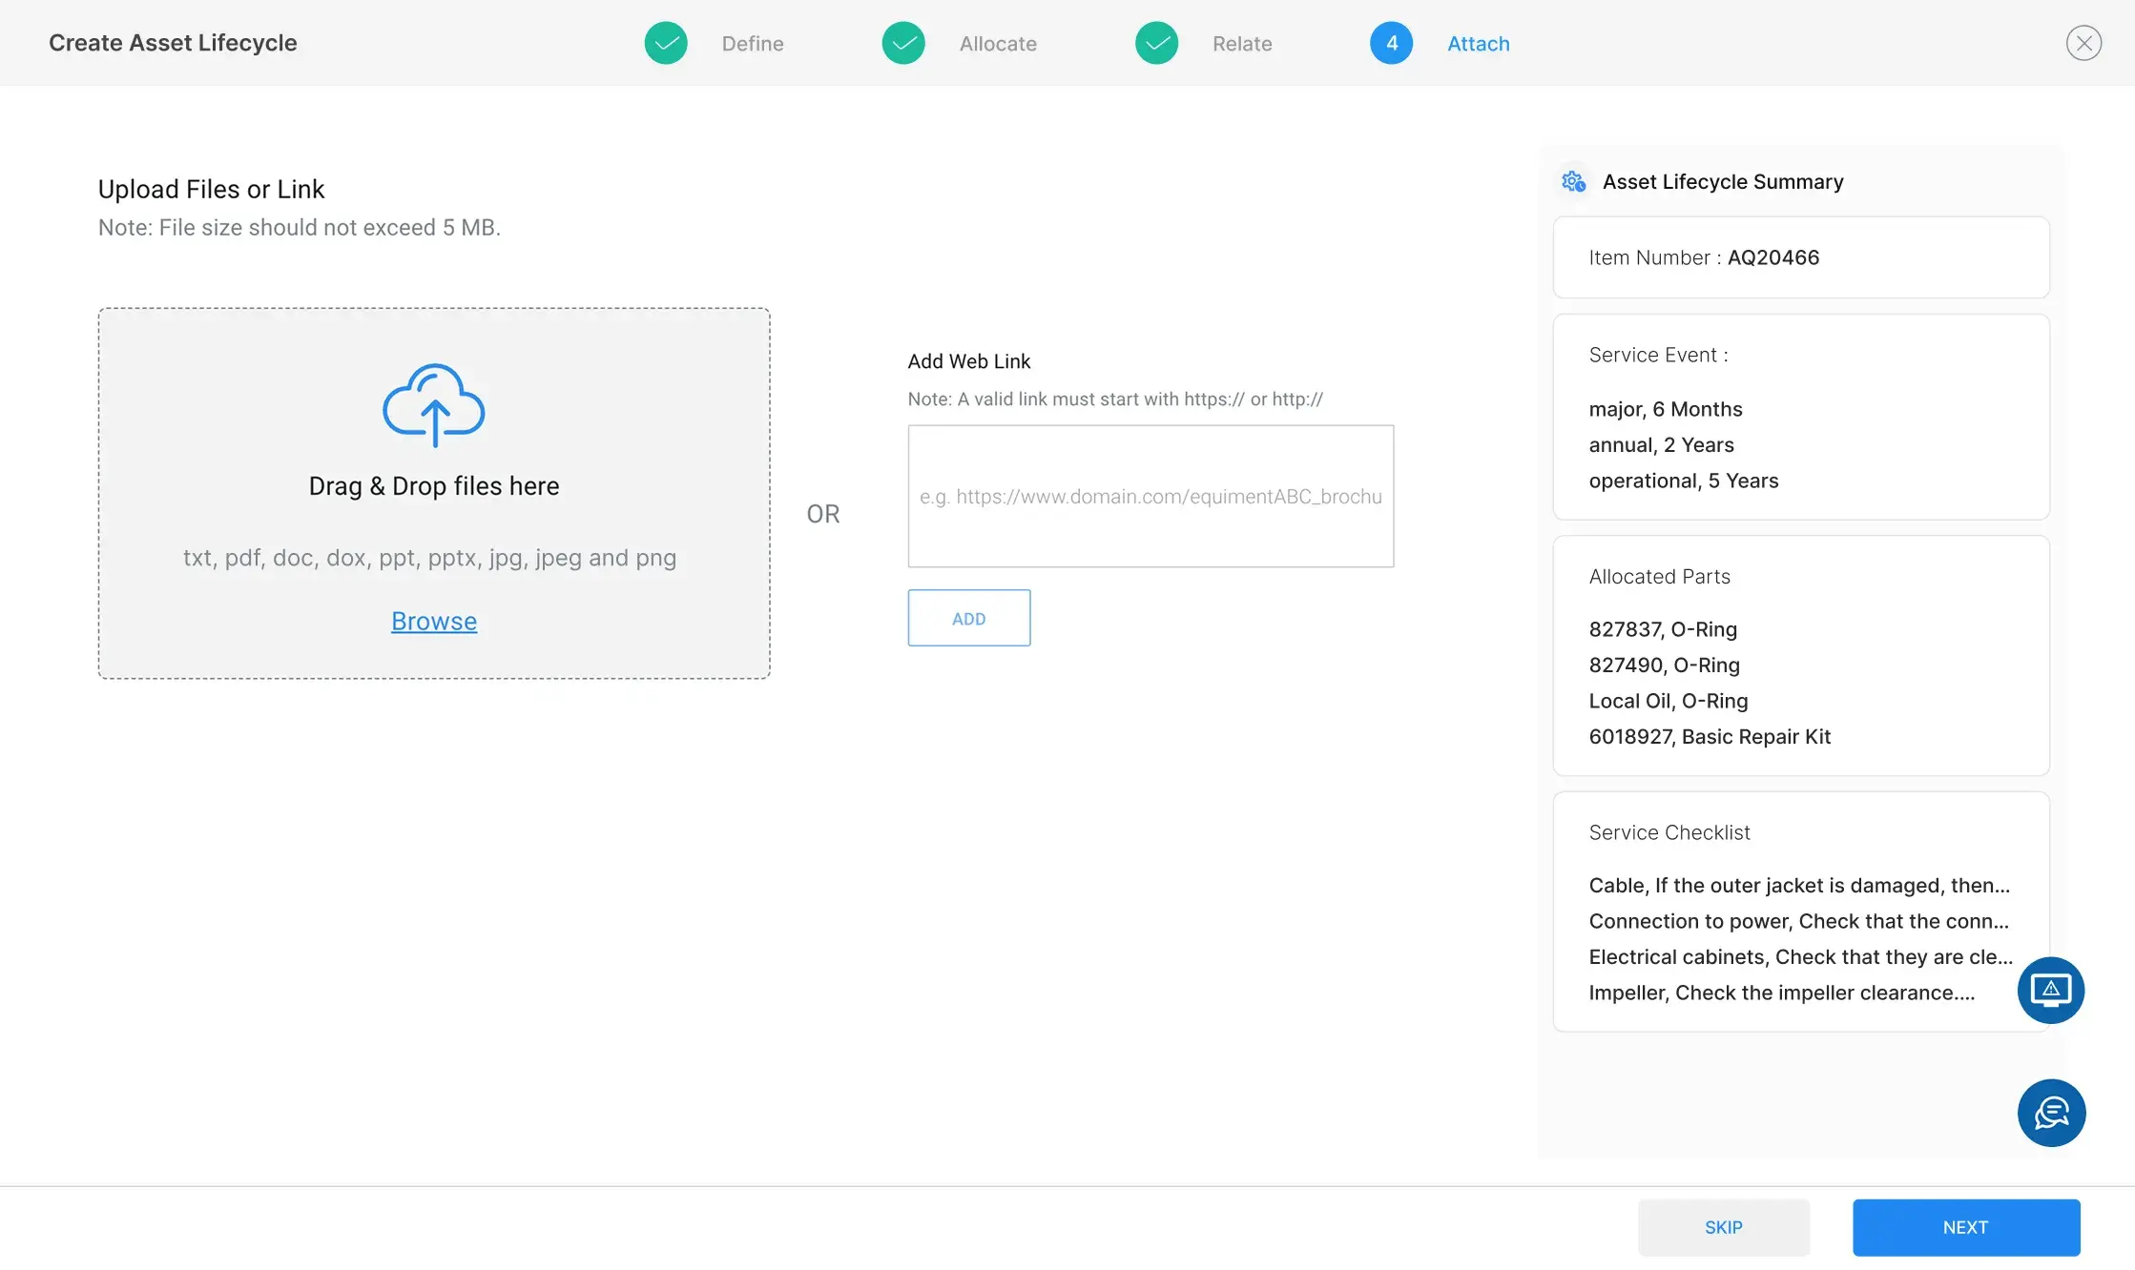The height and width of the screenshot is (1270, 2135).
Task: Click the 'operational, 5 Years' service event
Action: 1684,481
